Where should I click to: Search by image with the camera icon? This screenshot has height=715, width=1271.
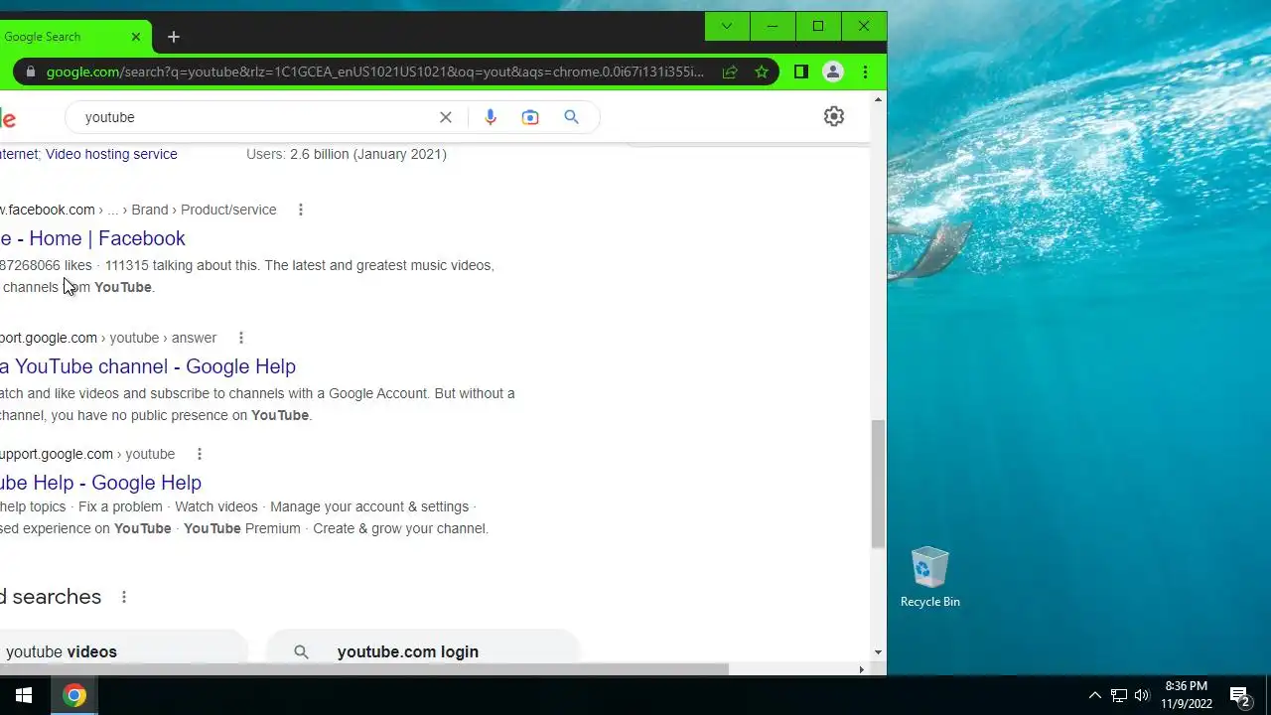(x=530, y=117)
